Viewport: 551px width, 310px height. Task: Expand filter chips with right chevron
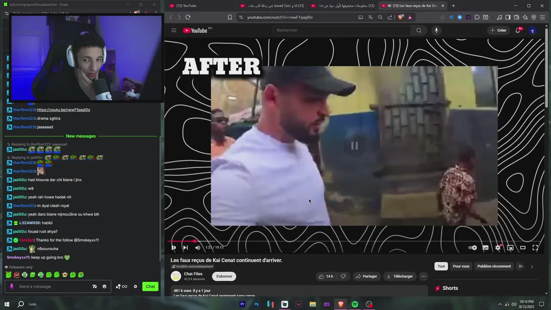[x=532, y=267]
